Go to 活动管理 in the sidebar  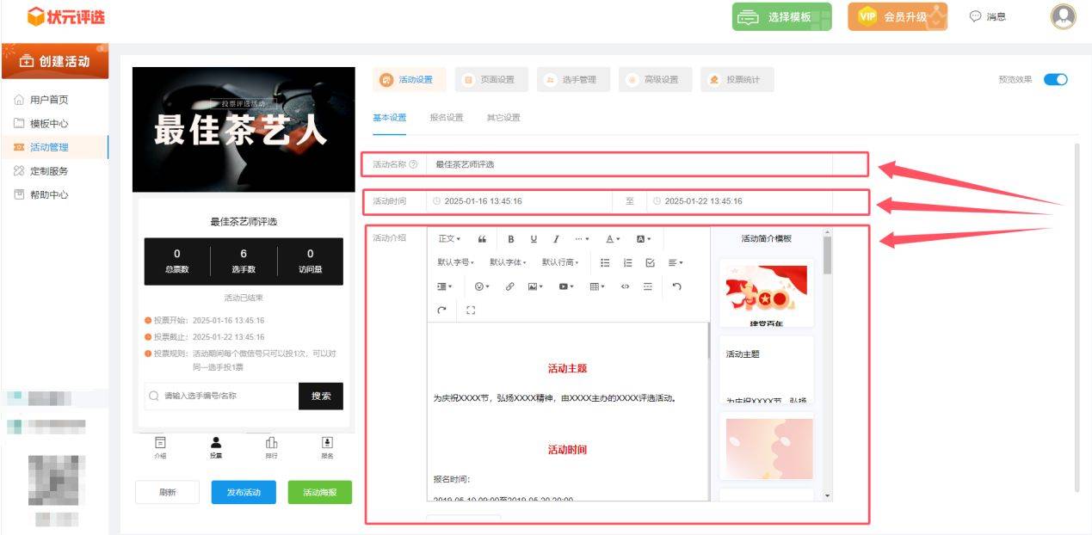coord(49,147)
